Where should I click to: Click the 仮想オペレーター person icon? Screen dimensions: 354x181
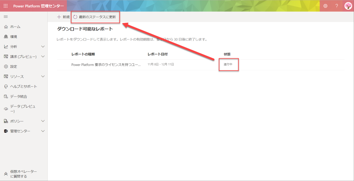tap(6, 174)
